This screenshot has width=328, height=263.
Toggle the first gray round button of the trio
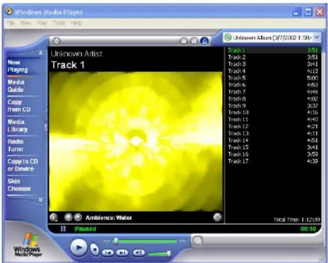coord(184,41)
